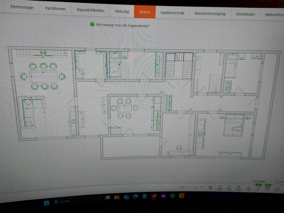Viewport: 284px width, 213px height.
Task: Toggle the first green switch in bottom toolbar
Action: click(x=220, y=188)
